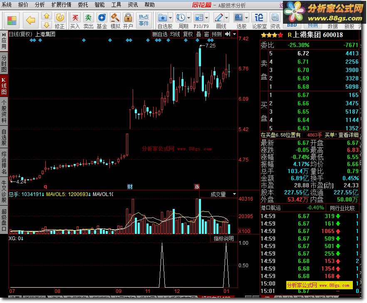This screenshot has height=303, width=367.
Task: Open the 报价 menu
Action: click(23, 5)
